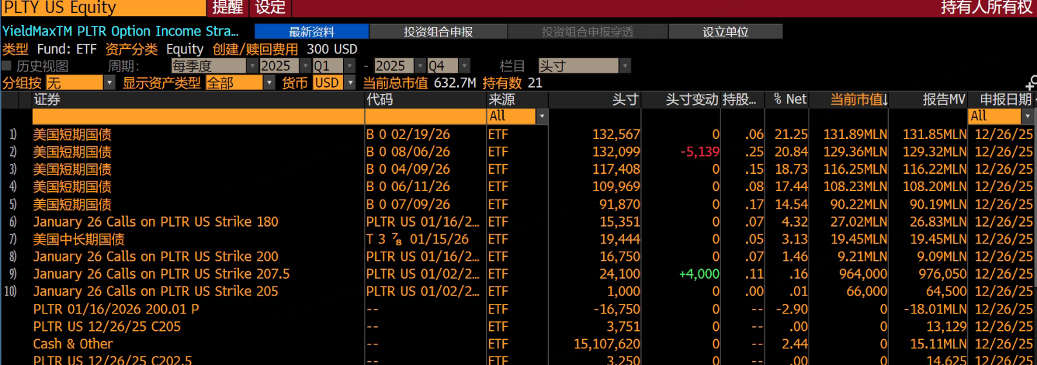Sort by the 头寸 column header
This screenshot has height=365, width=1037.
point(595,100)
